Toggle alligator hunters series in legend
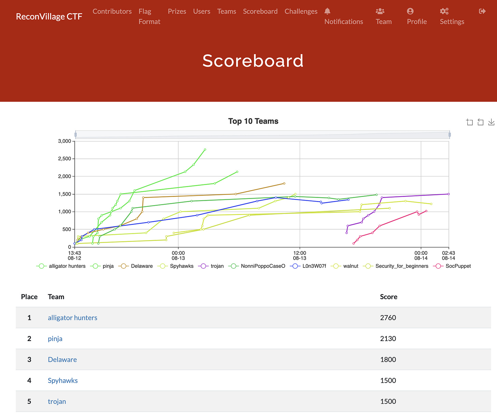Screen dimensions: 497x415 tap(61, 266)
